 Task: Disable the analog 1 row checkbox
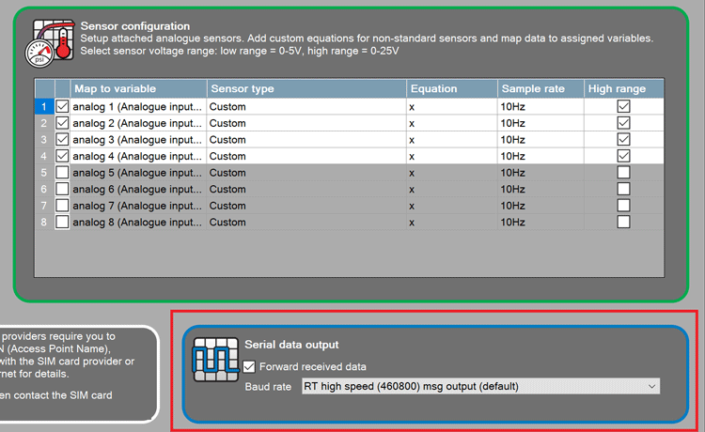pyautogui.click(x=63, y=107)
